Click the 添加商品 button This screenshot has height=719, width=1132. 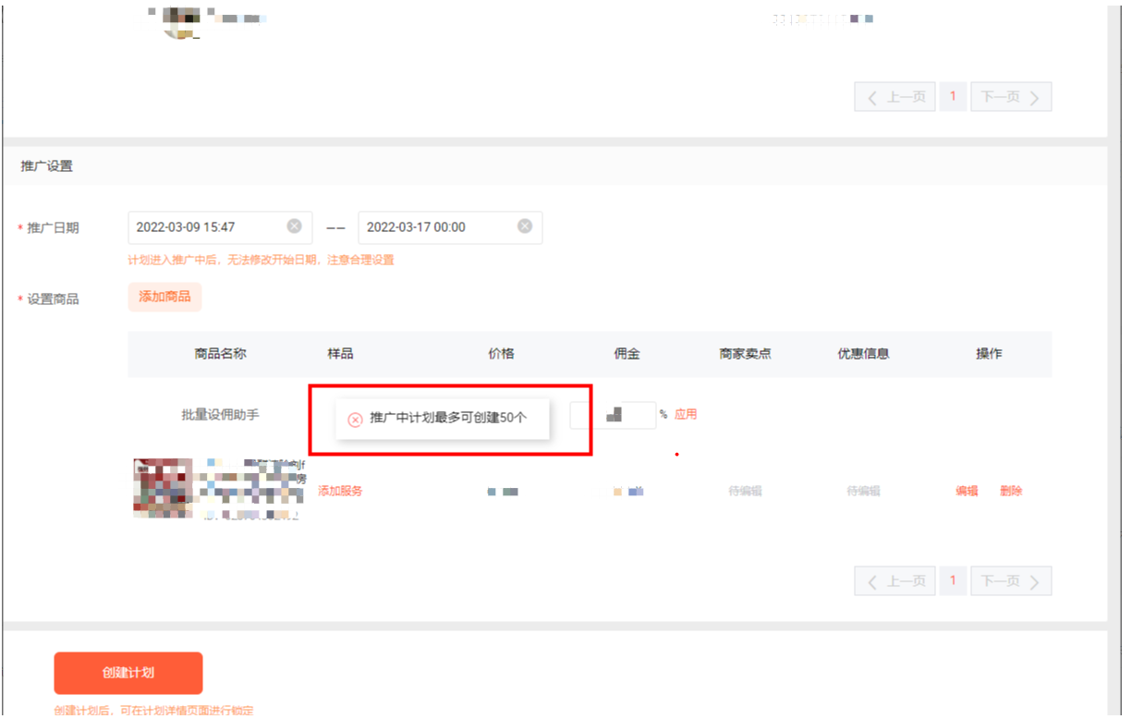pos(164,297)
